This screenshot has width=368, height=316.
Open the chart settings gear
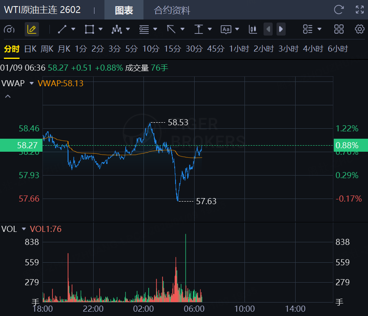(x=359, y=29)
